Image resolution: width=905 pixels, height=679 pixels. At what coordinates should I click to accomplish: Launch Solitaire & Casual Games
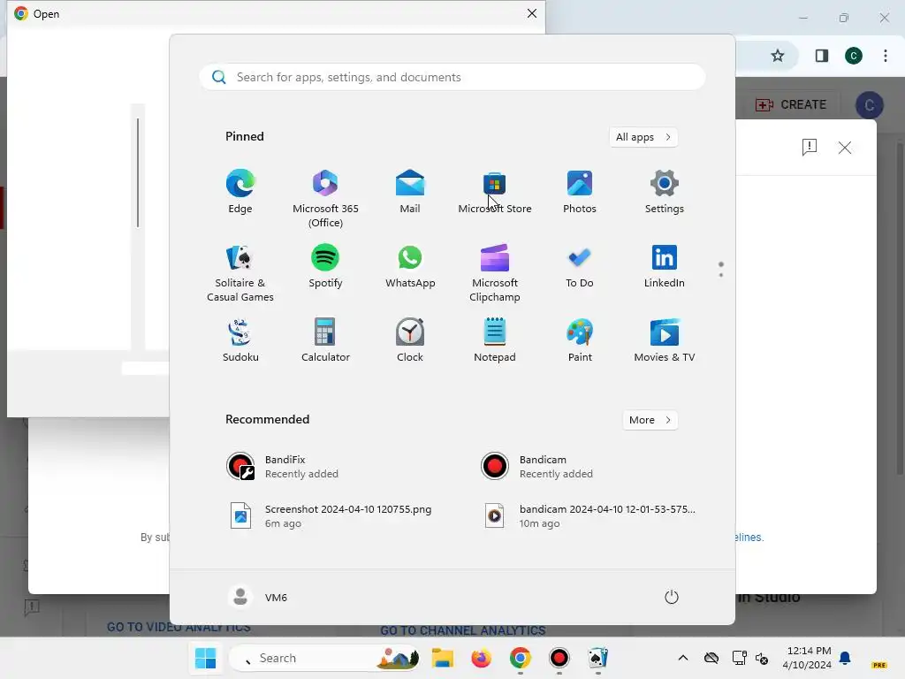240,273
